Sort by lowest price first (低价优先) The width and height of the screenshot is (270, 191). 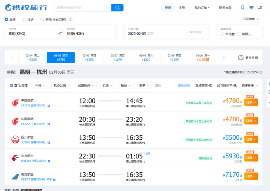click(x=184, y=85)
